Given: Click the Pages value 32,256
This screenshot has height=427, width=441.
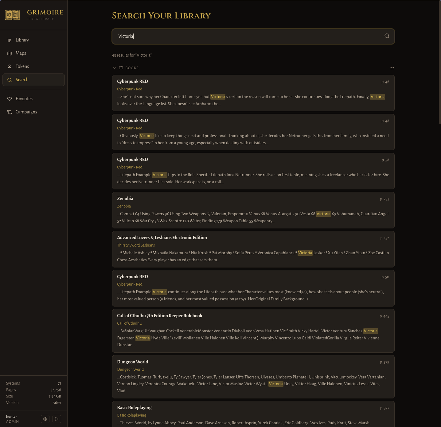Looking at the screenshot, I should (56, 390).
